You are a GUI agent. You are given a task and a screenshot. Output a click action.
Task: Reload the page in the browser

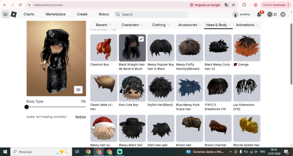tap(19, 5)
